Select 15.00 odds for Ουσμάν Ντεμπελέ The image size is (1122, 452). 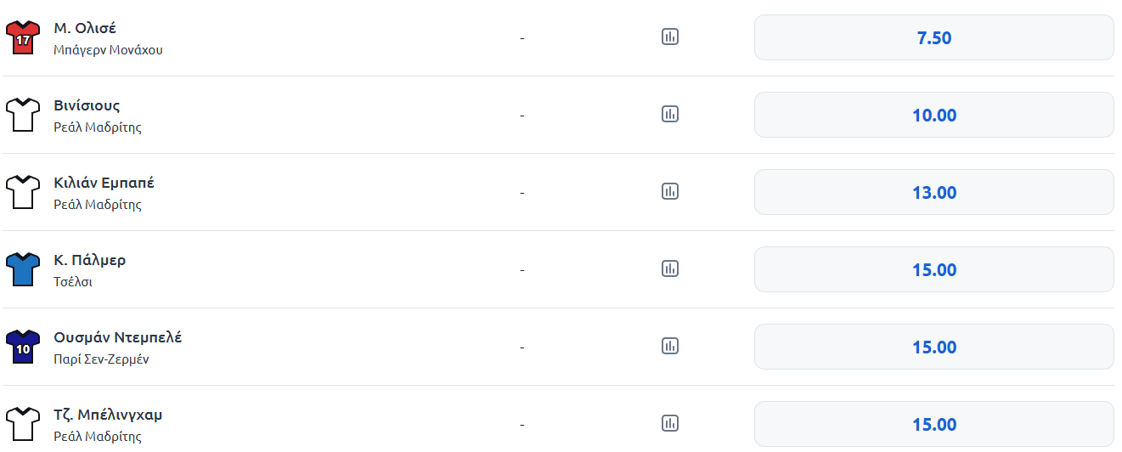click(x=933, y=347)
